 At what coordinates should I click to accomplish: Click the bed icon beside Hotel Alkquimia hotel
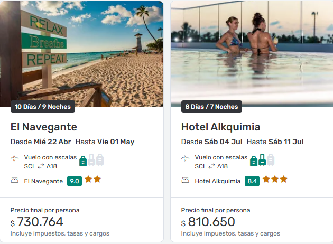186,181
